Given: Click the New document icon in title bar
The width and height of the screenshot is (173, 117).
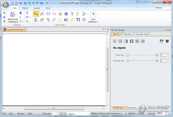Looking at the screenshot, I should [x=12, y=3].
